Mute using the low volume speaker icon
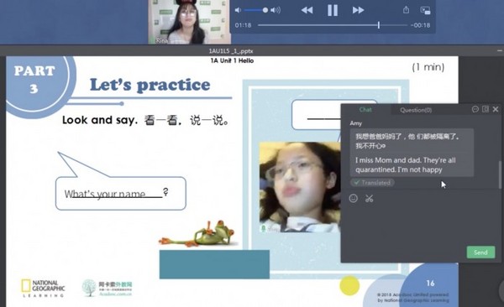 pyautogui.click(x=238, y=10)
